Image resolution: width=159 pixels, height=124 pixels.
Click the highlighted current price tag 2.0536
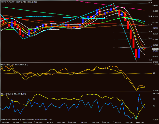(x=155, y=49)
